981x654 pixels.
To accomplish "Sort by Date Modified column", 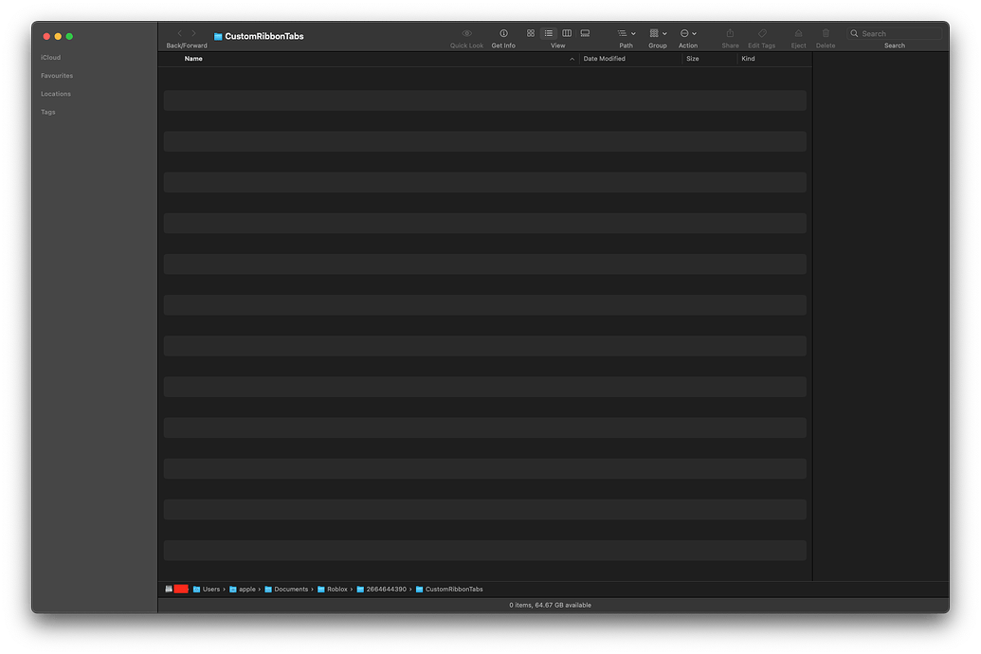I will 605,59.
